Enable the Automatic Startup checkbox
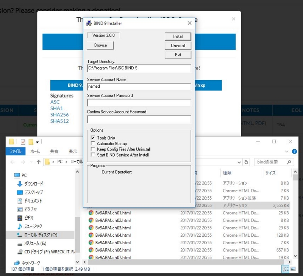 click(93, 144)
